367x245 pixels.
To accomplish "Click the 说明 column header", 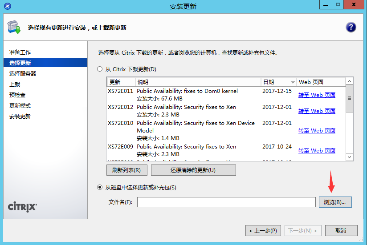I will click(198, 82).
